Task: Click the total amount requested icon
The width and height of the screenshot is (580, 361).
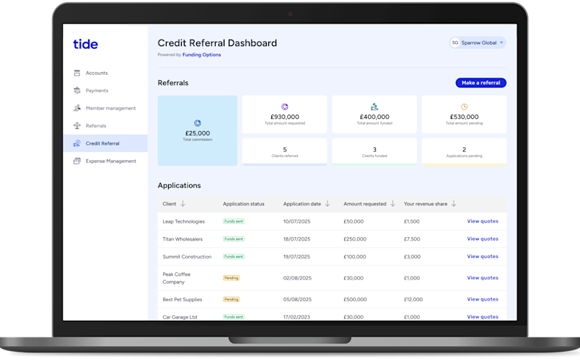Action: [x=284, y=107]
